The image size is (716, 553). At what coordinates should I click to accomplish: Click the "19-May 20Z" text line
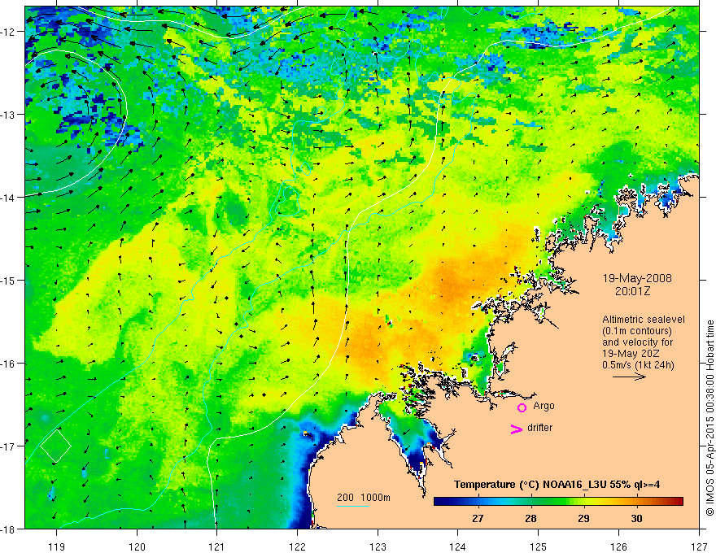(x=630, y=353)
